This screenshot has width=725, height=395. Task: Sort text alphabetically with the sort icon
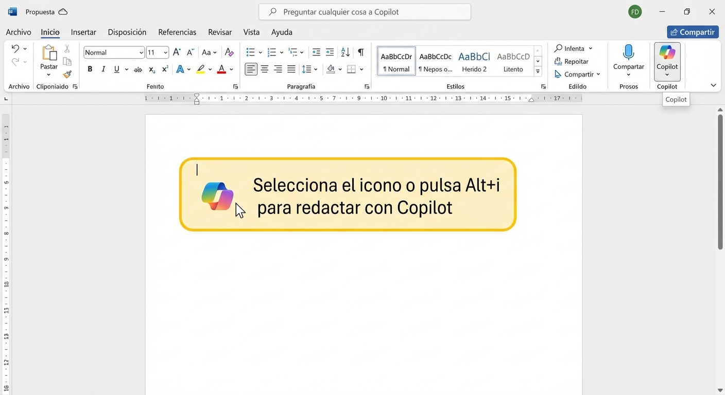pyautogui.click(x=344, y=51)
